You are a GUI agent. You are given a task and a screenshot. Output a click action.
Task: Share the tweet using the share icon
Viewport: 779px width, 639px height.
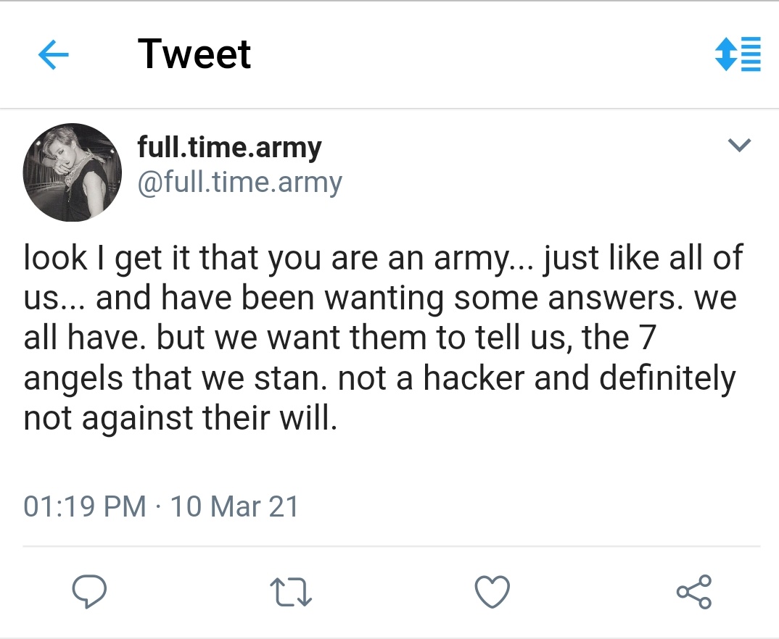click(x=694, y=592)
